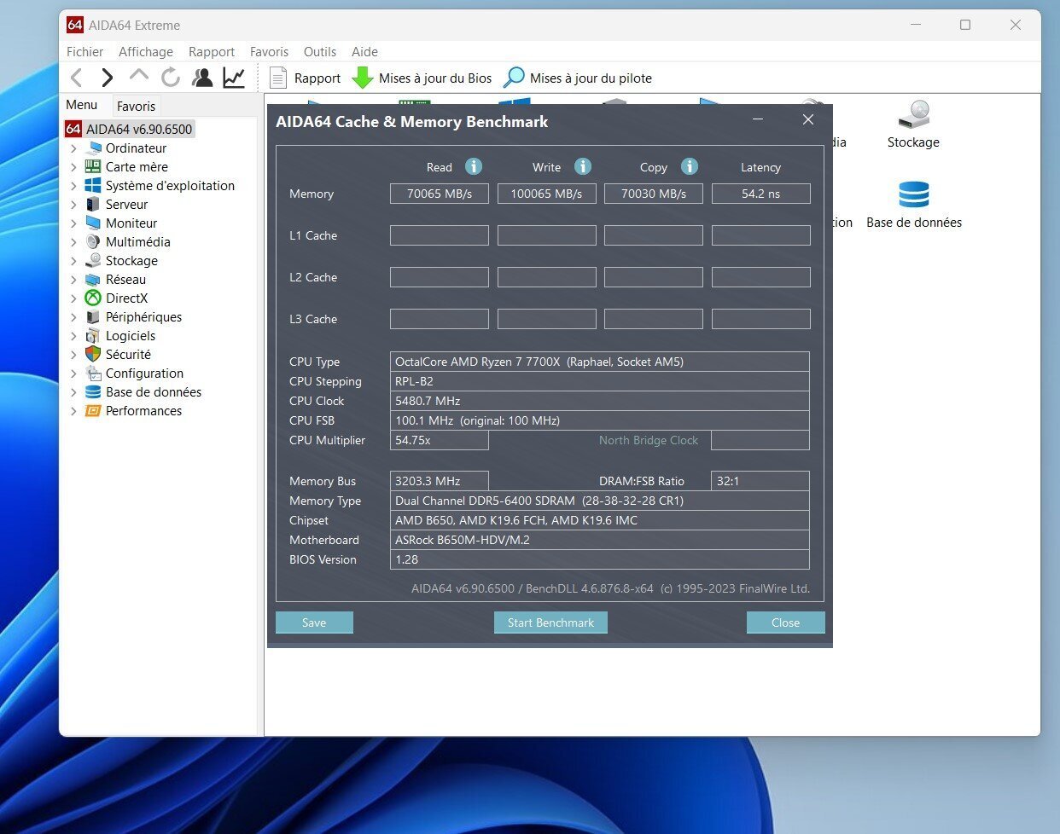Viewport: 1060px width, 834px height.
Task: Expand the Ordinateur tree node
Action: coord(73,148)
